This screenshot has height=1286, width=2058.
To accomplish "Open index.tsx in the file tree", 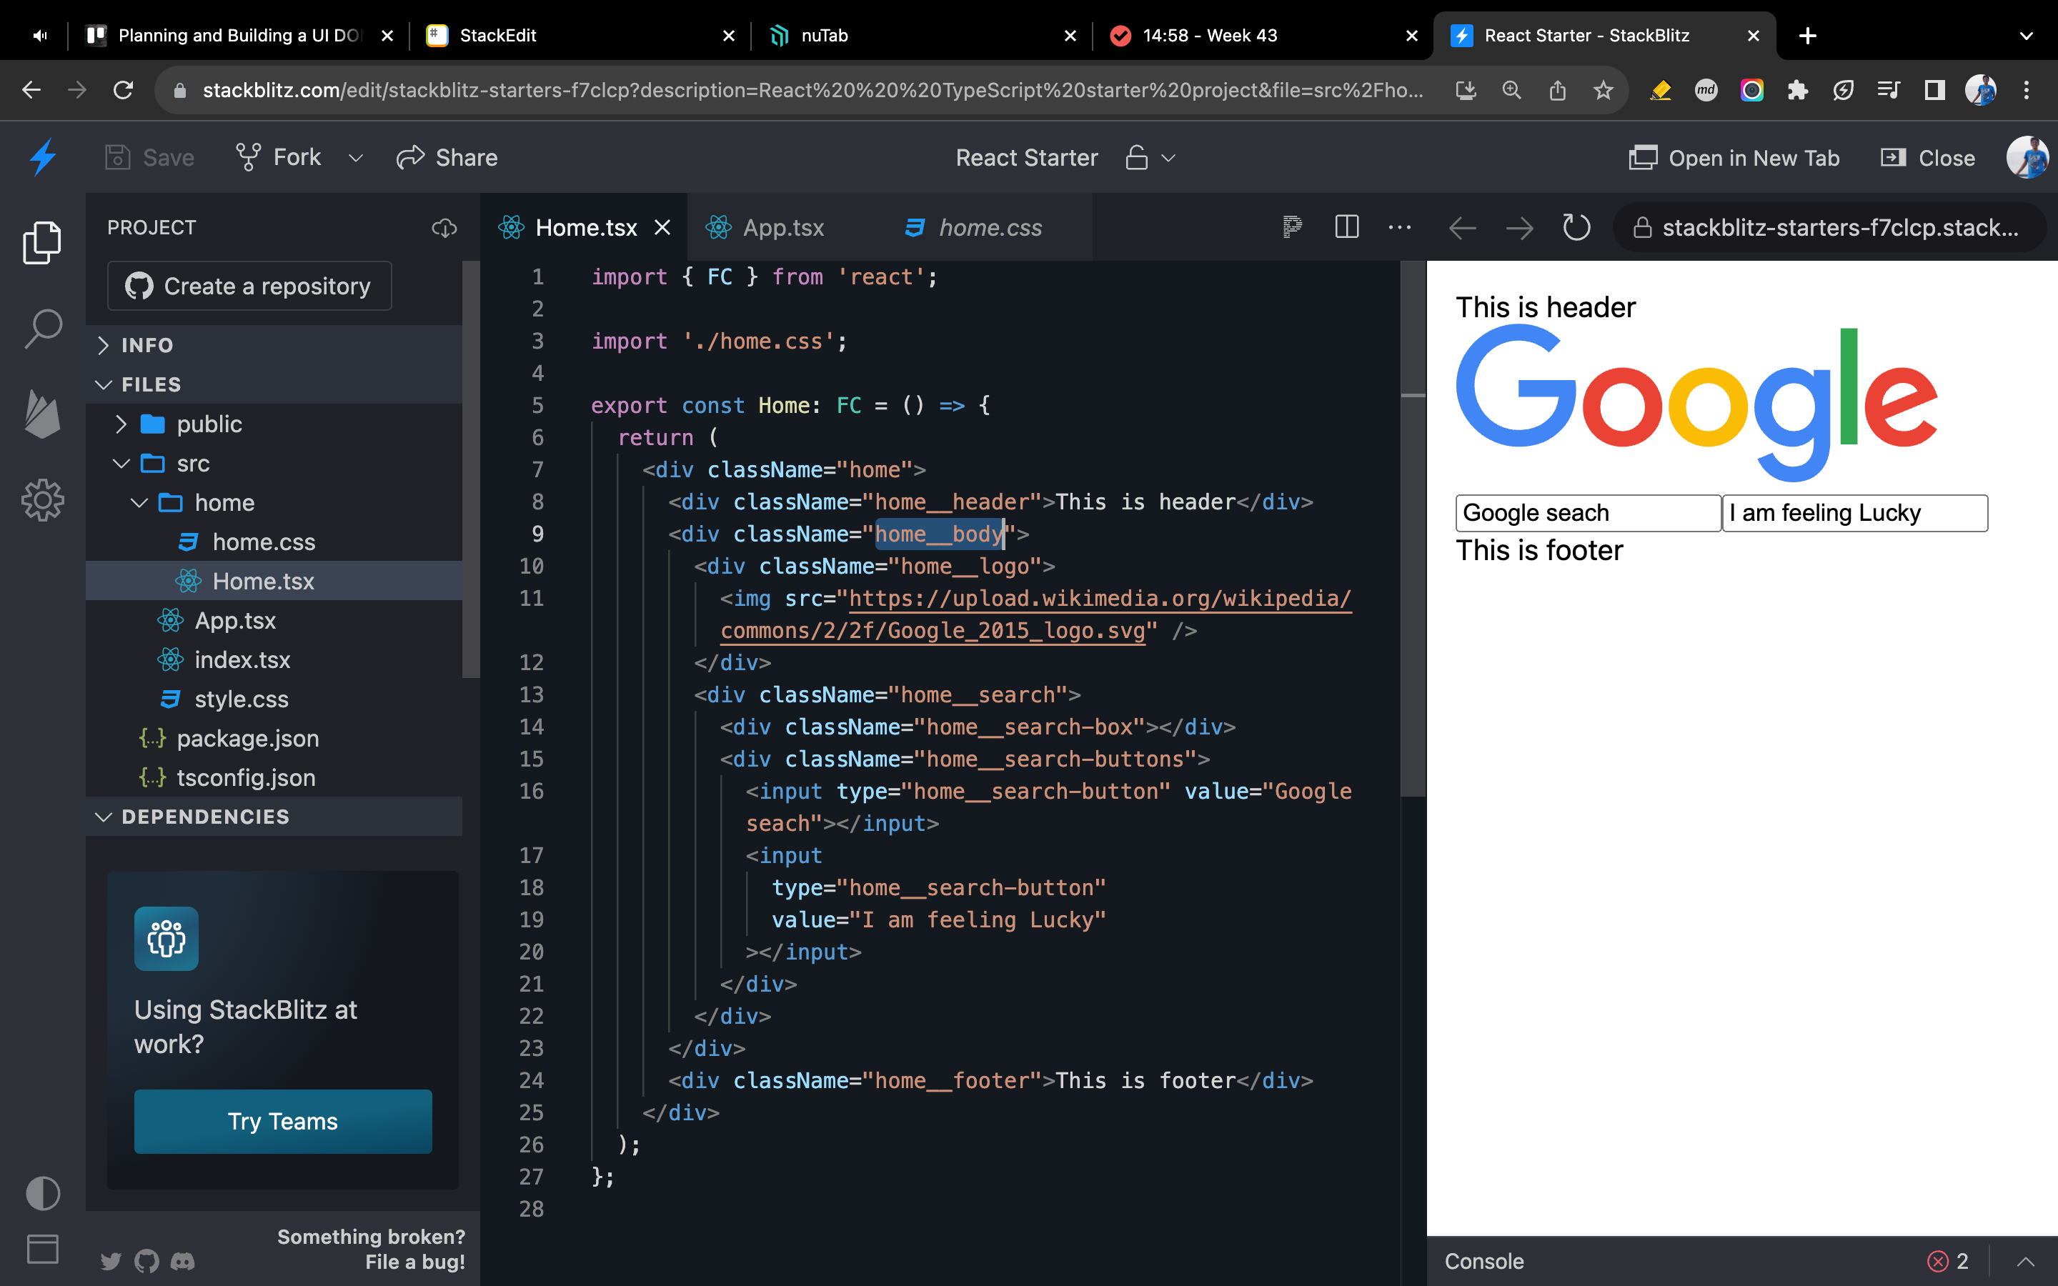I will [274, 659].
